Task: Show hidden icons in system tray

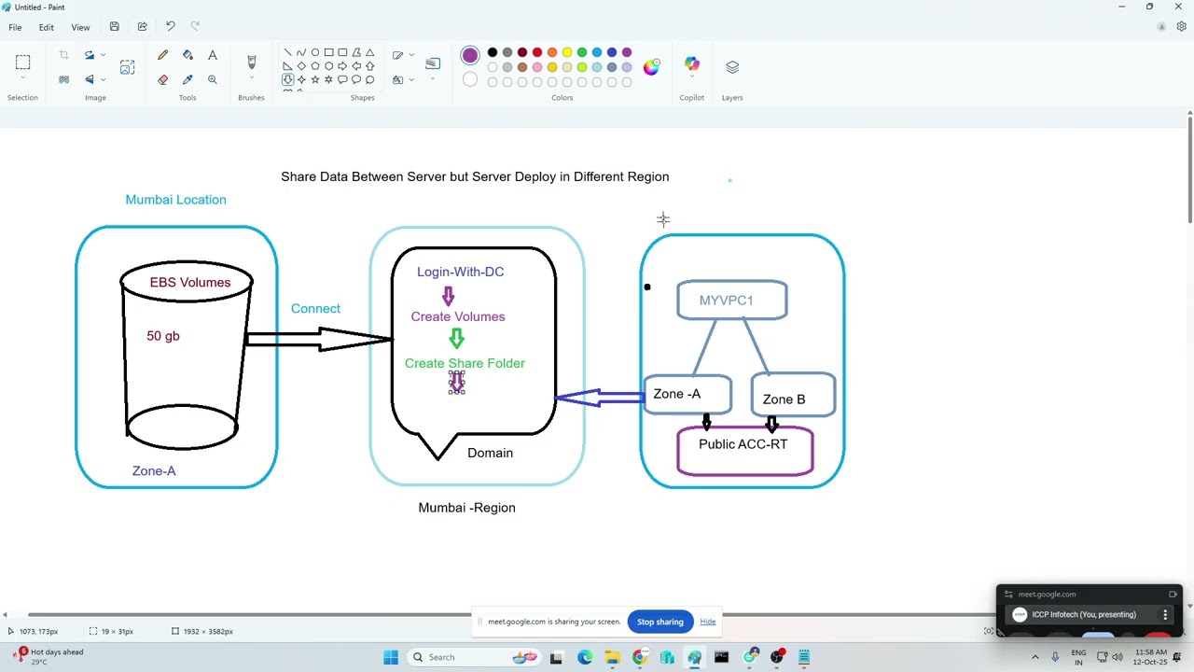Action: [x=1034, y=657]
